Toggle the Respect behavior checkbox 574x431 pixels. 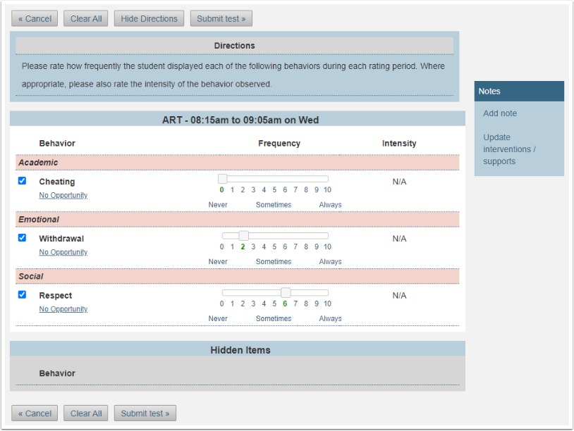[22, 294]
